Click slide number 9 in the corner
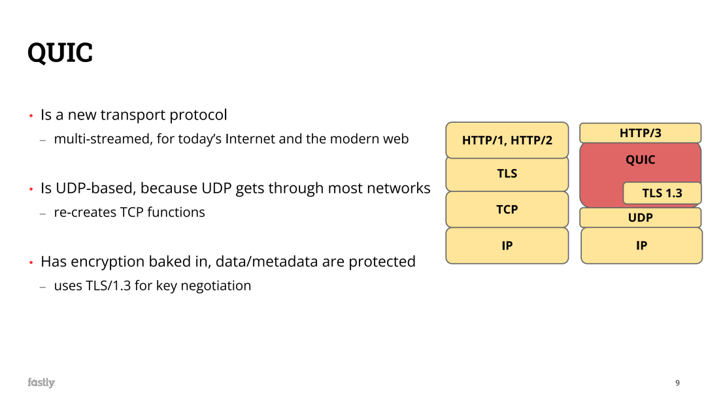This screenshot has width=706, height=397. click(677, 383)
